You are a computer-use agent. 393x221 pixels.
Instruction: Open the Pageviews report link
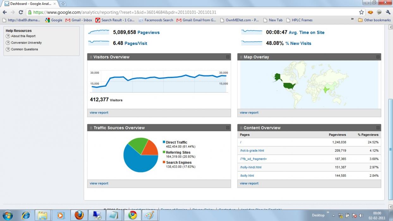pyautogui.click(x=148, y=33)
